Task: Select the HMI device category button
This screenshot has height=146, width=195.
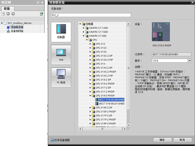Action: tap(61, 55)
